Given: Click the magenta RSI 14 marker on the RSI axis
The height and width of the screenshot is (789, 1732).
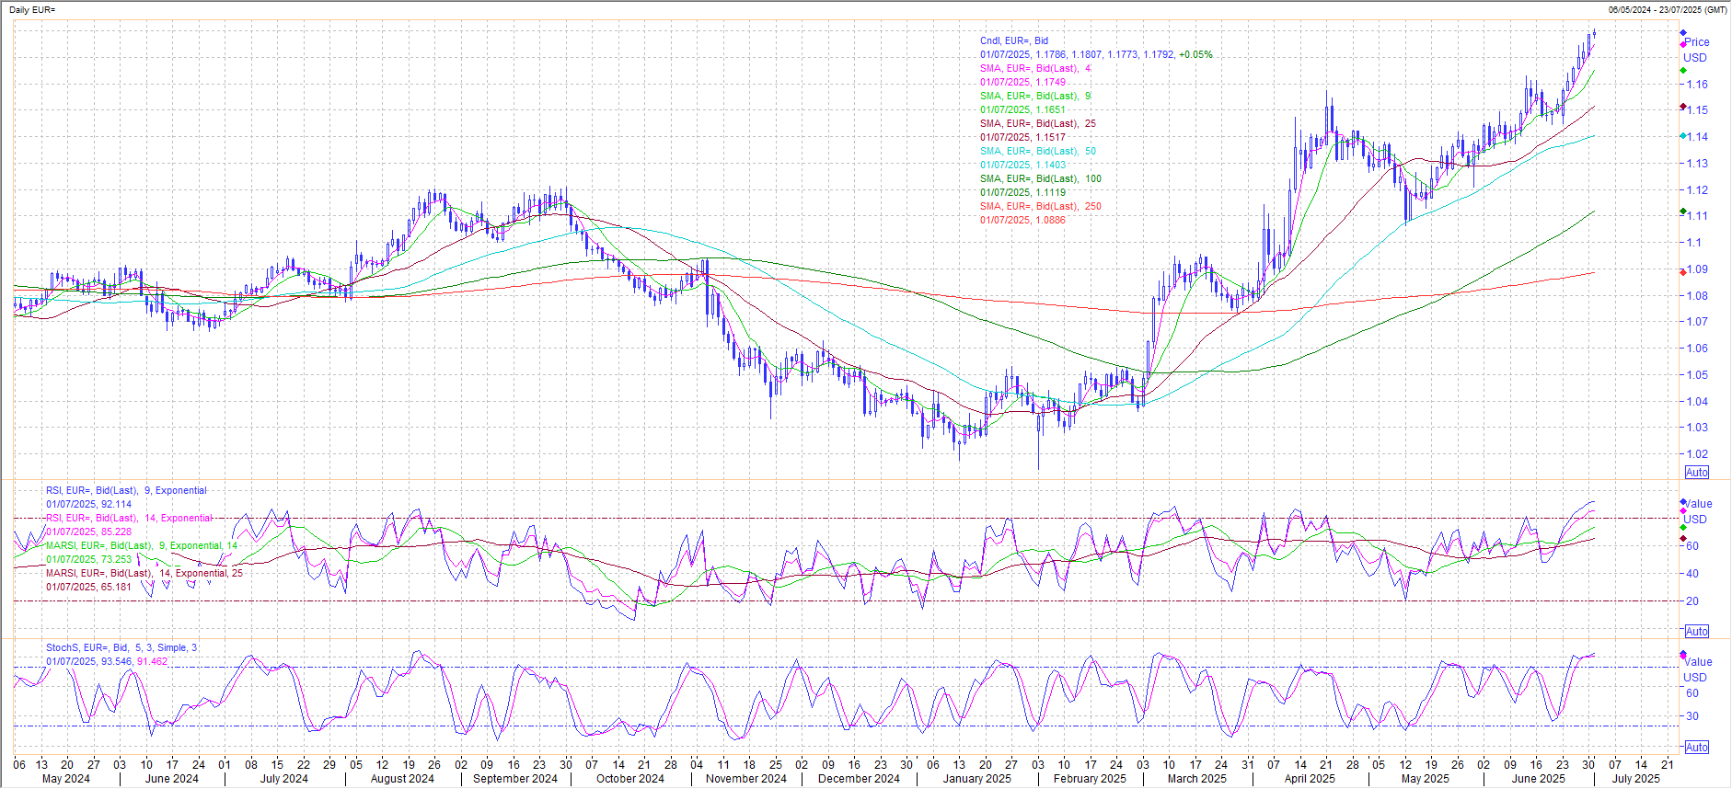Looking at the screenshot, I should point(1683,511).
